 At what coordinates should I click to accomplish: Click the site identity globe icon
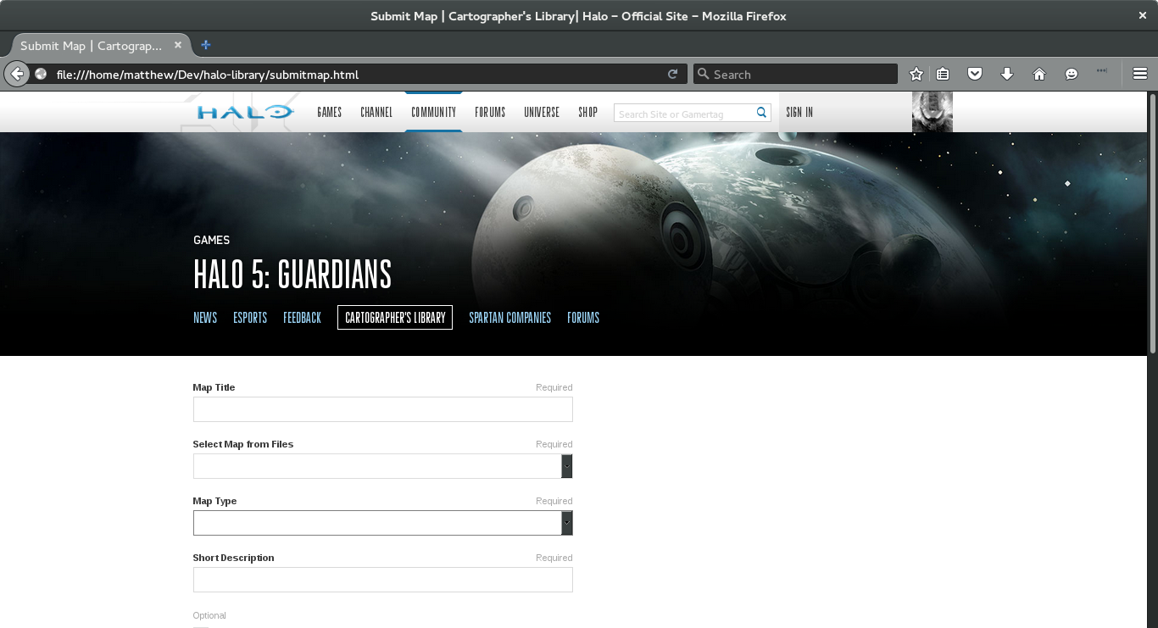pyautogui.click(x=41, y=75)
